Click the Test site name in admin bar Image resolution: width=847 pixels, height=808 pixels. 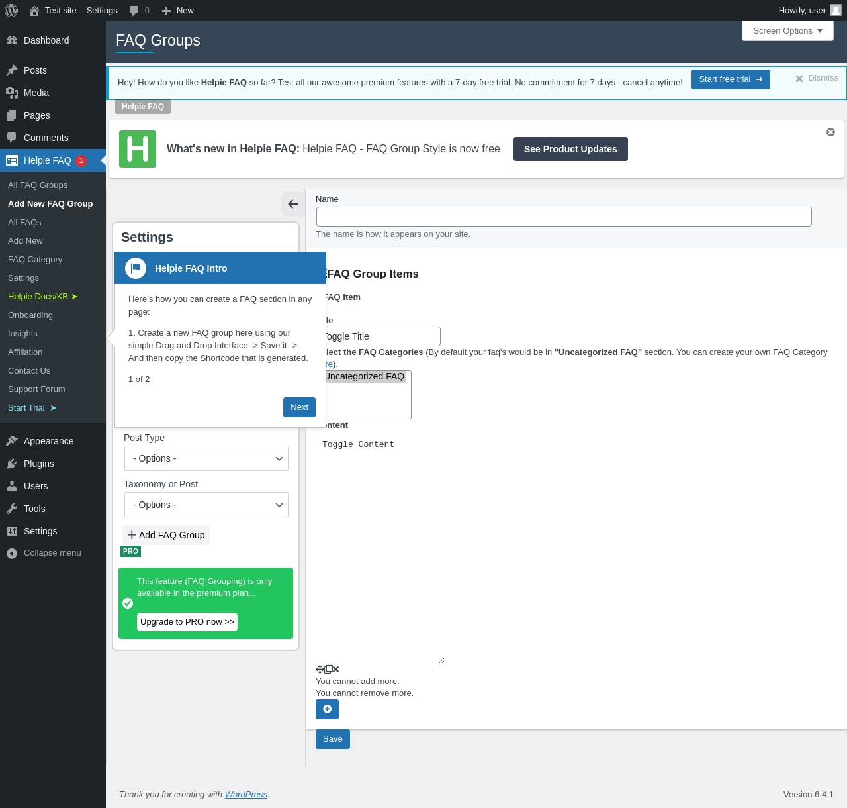[x=61, y=11]
